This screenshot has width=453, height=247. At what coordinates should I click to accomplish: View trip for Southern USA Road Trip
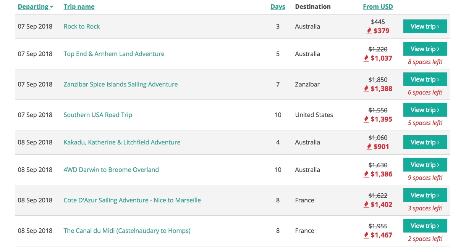pyautogui.click(x=425, y=110)
